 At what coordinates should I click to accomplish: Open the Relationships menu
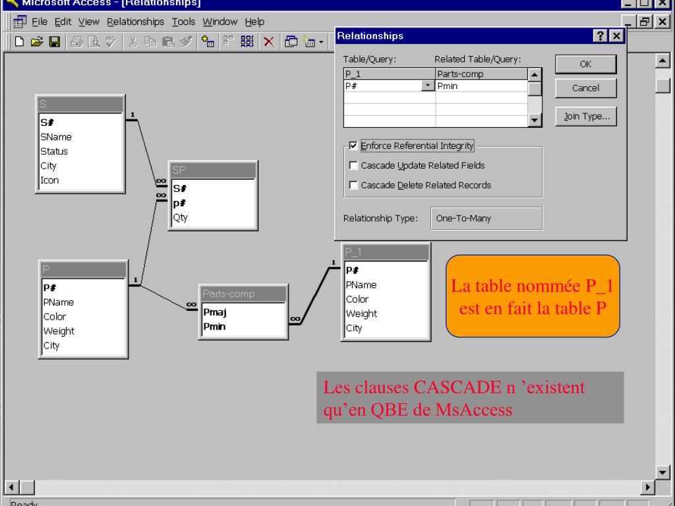click(x=135, y=22)
